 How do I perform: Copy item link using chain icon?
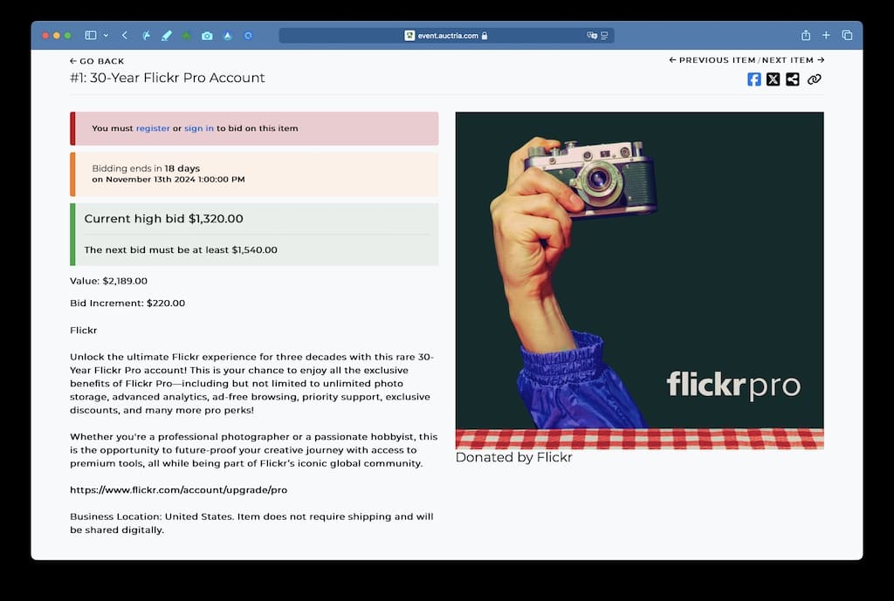point(814,79)
